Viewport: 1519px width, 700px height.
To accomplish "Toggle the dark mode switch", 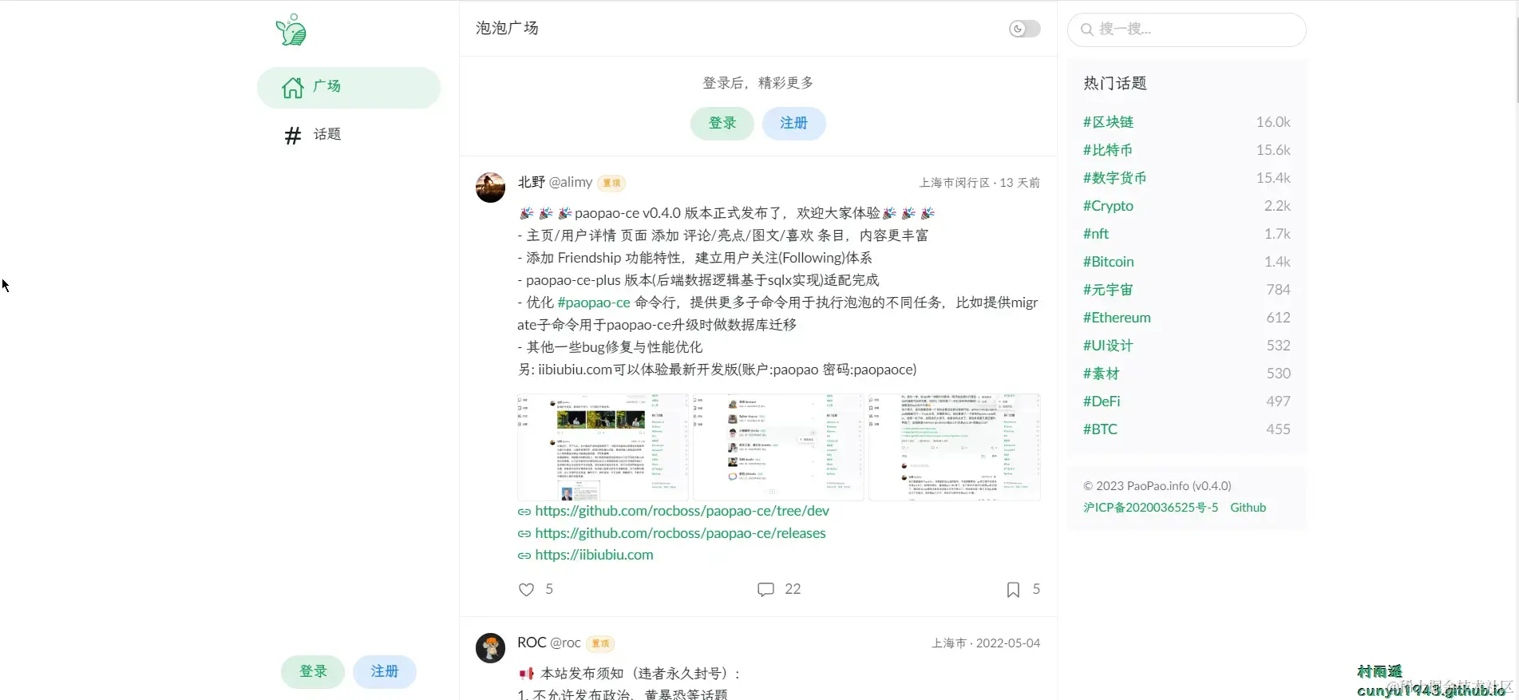I will click(1024, 29).
